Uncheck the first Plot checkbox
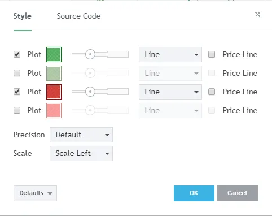 [17, 54]
